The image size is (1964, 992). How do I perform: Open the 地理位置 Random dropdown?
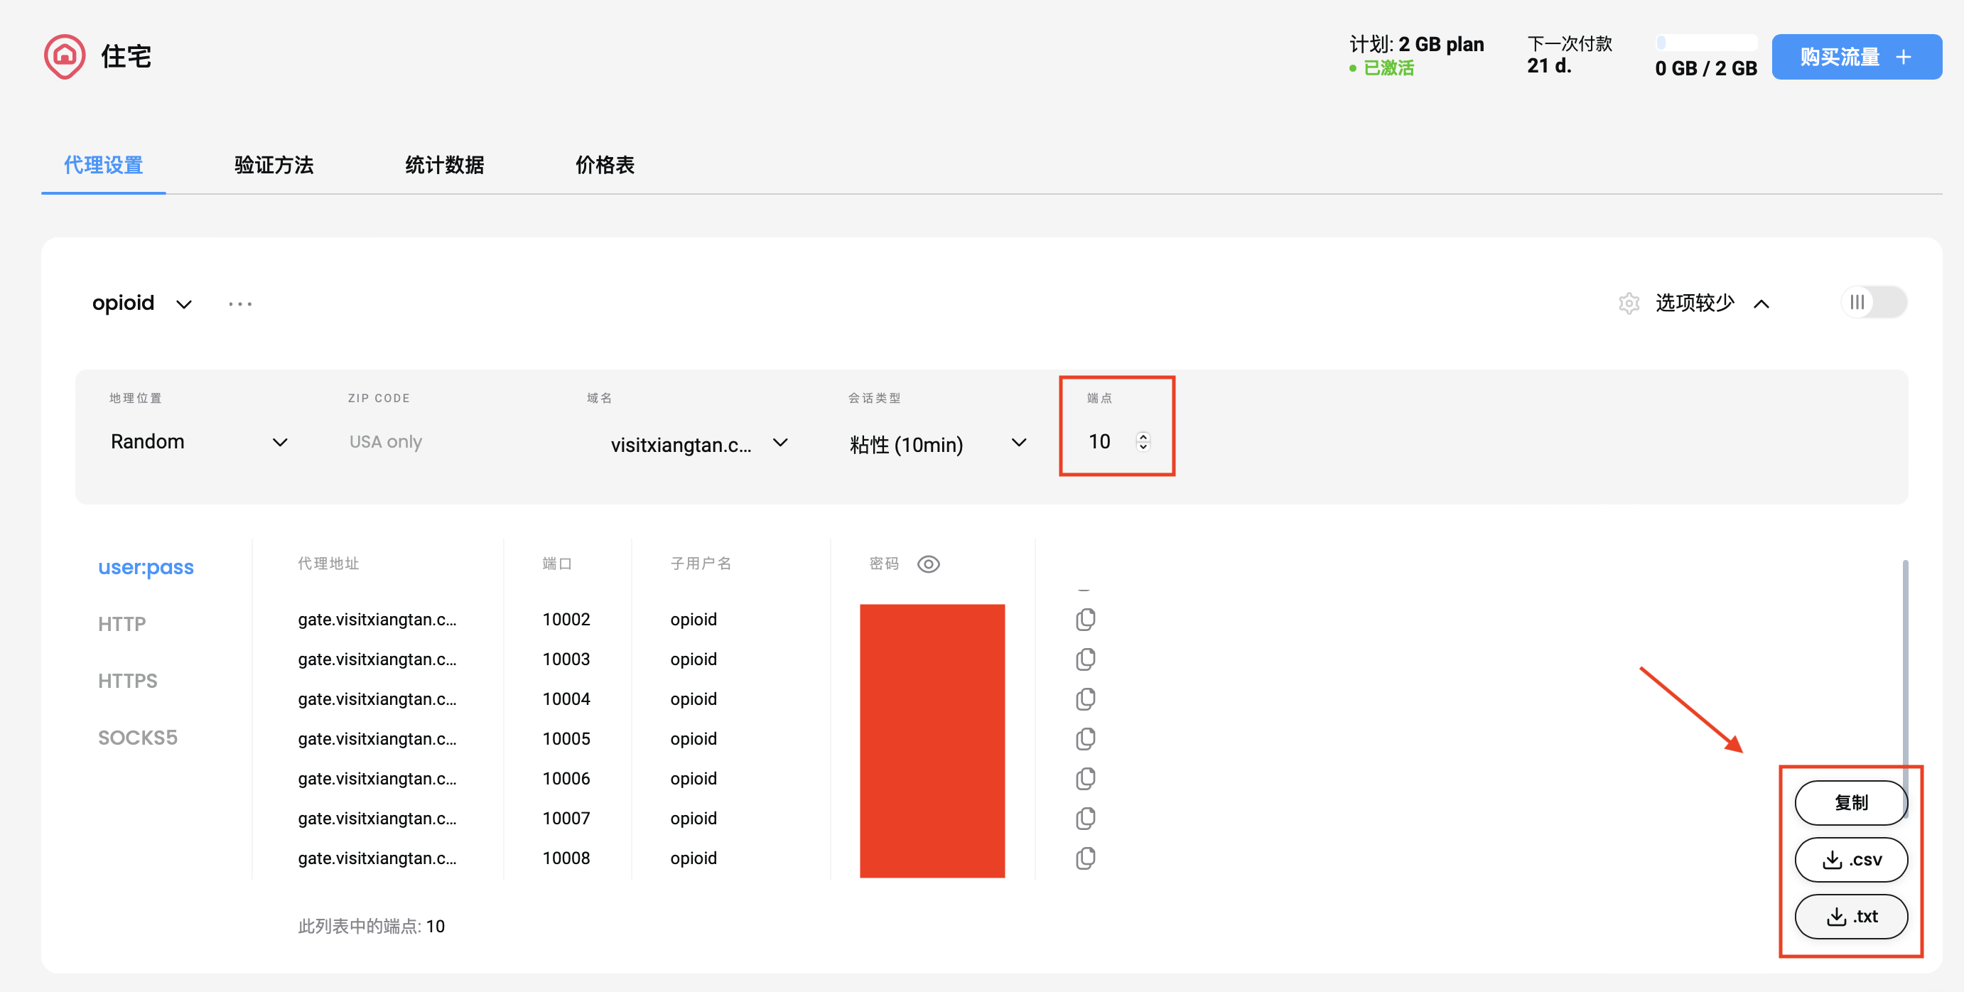[198, 442]
